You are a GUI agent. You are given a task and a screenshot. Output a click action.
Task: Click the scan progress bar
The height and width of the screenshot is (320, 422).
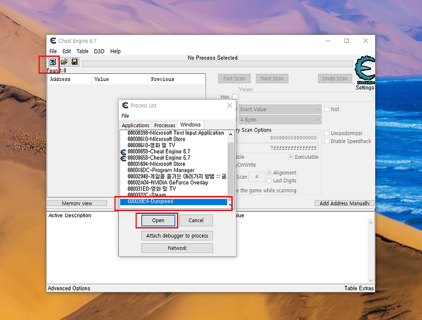coord(217,64)
